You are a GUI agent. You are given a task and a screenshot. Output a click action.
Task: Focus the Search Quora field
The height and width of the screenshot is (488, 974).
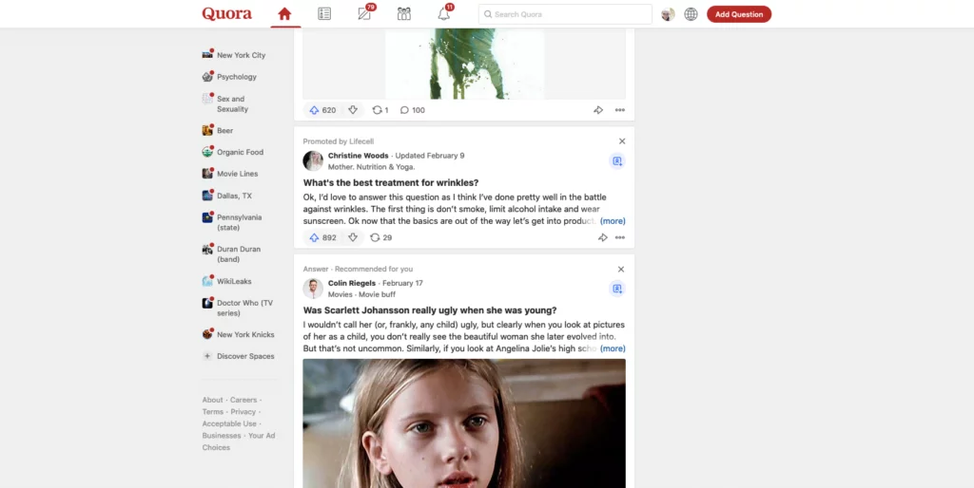tap(565, 14)
